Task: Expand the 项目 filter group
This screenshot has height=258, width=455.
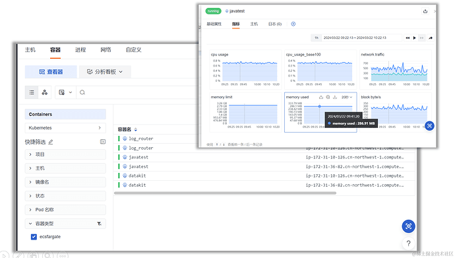Action: coord(65,154)
